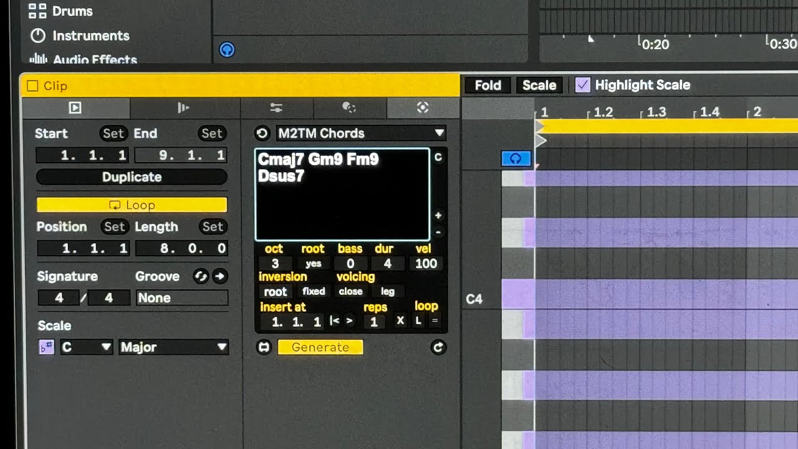The height and width of the screenshot is (449, 798).
Task: Toggle the leg voicing option
Action: pyautogui.click(x=388, y=291)
